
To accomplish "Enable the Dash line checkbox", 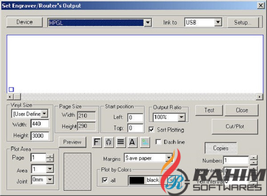I will pyautogui.click(x=158, y=142).
